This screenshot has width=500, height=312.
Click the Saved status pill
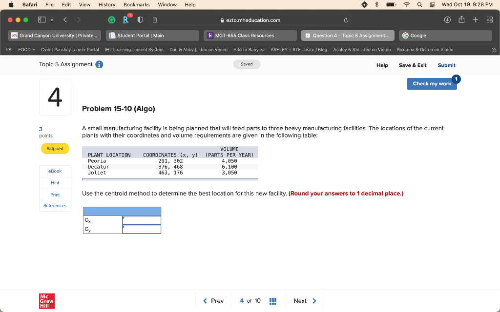(247, 64)
